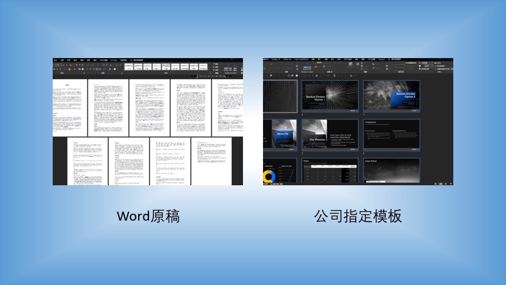
Task: Switch to Normal view icon in PowerPoint status bar
Action: (435, 184)
